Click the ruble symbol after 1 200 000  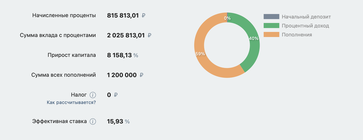[141, 75]
